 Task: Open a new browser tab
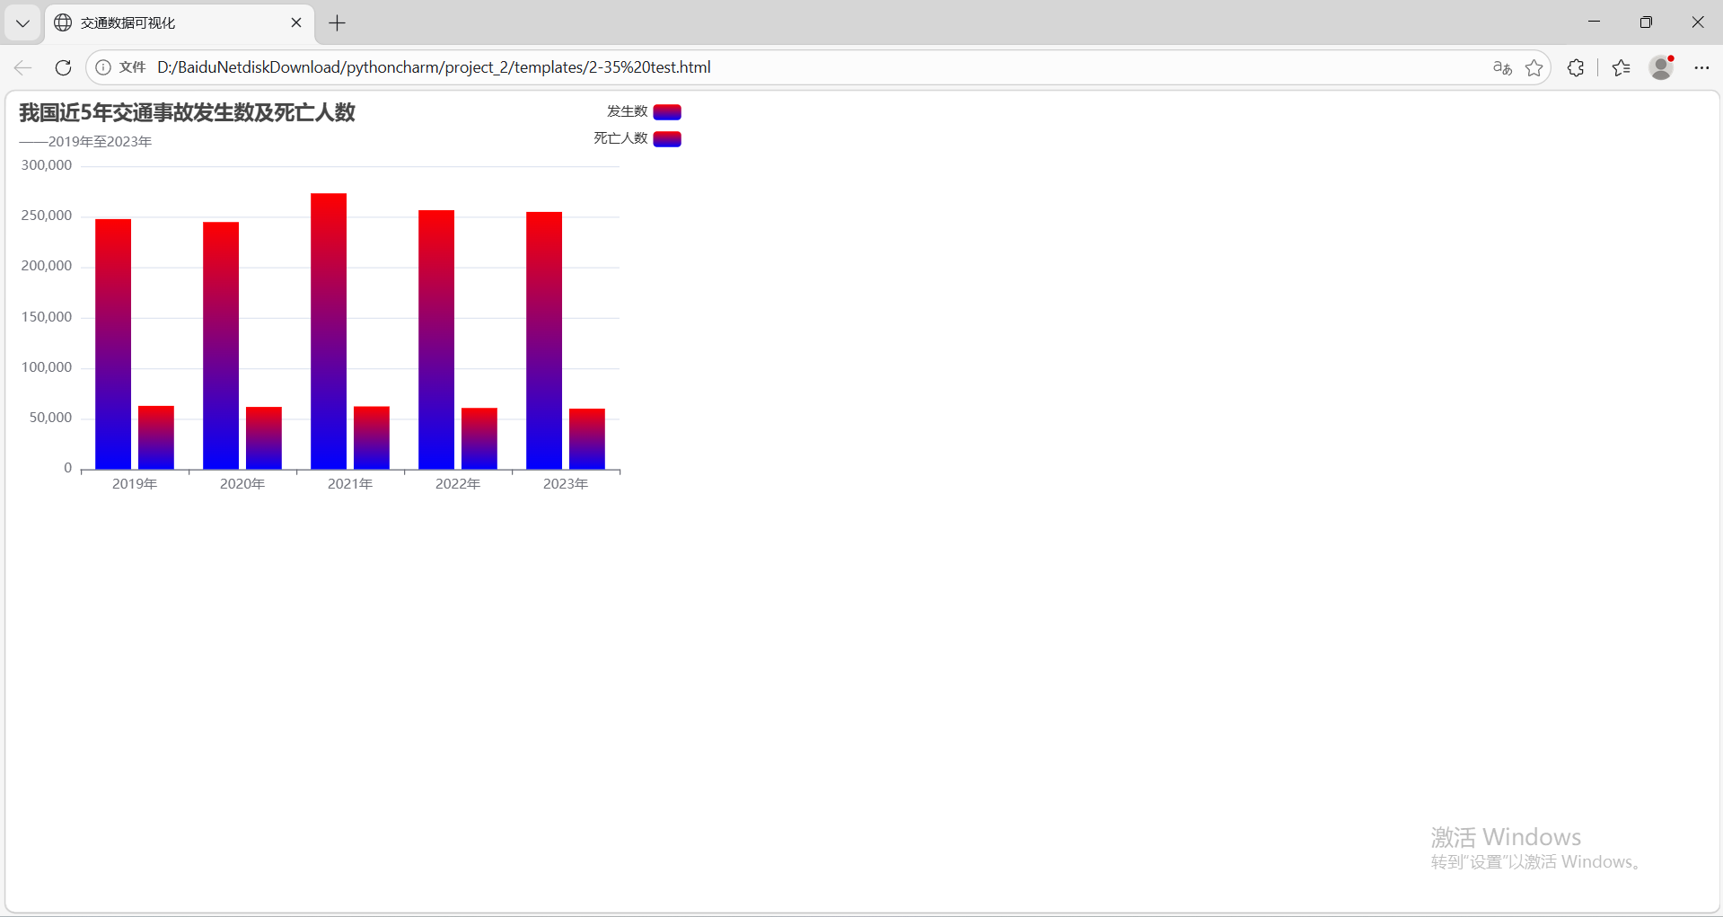338,23
